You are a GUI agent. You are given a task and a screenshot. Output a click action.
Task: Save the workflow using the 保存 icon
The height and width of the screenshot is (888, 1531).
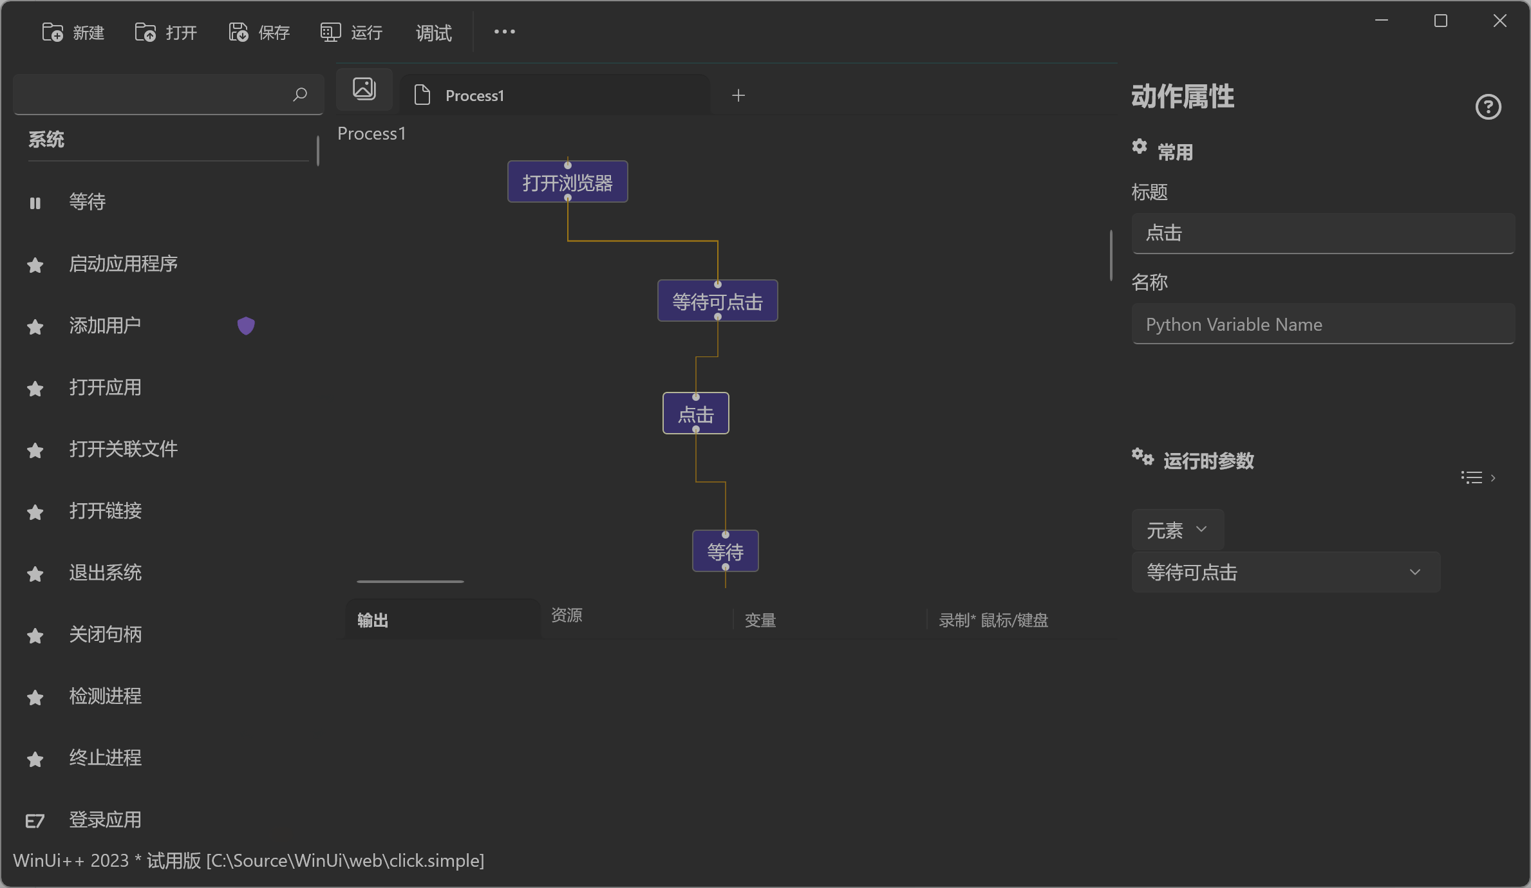[x=238, y=32]
